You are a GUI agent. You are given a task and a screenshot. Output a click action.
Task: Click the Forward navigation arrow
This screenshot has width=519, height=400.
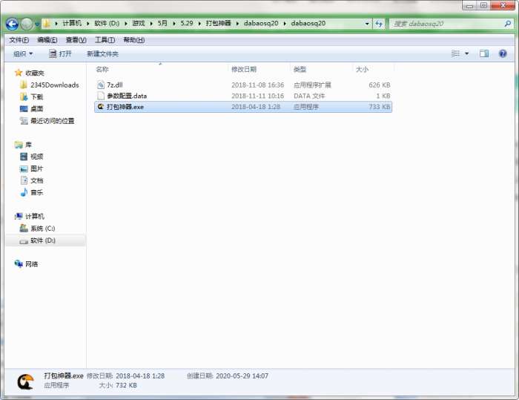[27, 24]
